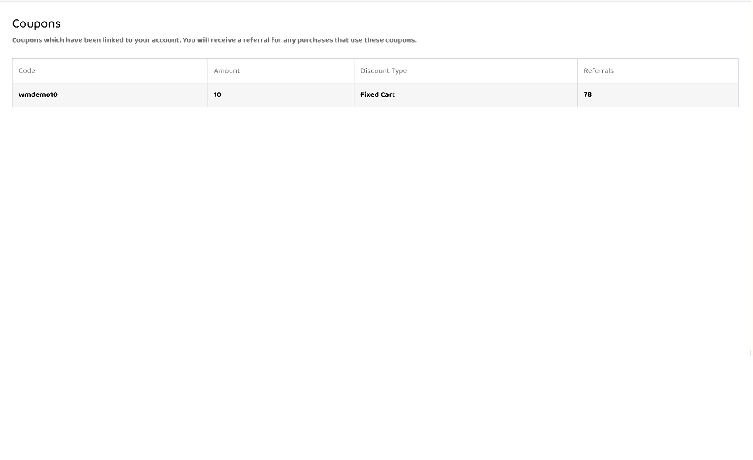Click the word "Discount" in the table header
The image size is (753, 460).
tap(375, 71)
